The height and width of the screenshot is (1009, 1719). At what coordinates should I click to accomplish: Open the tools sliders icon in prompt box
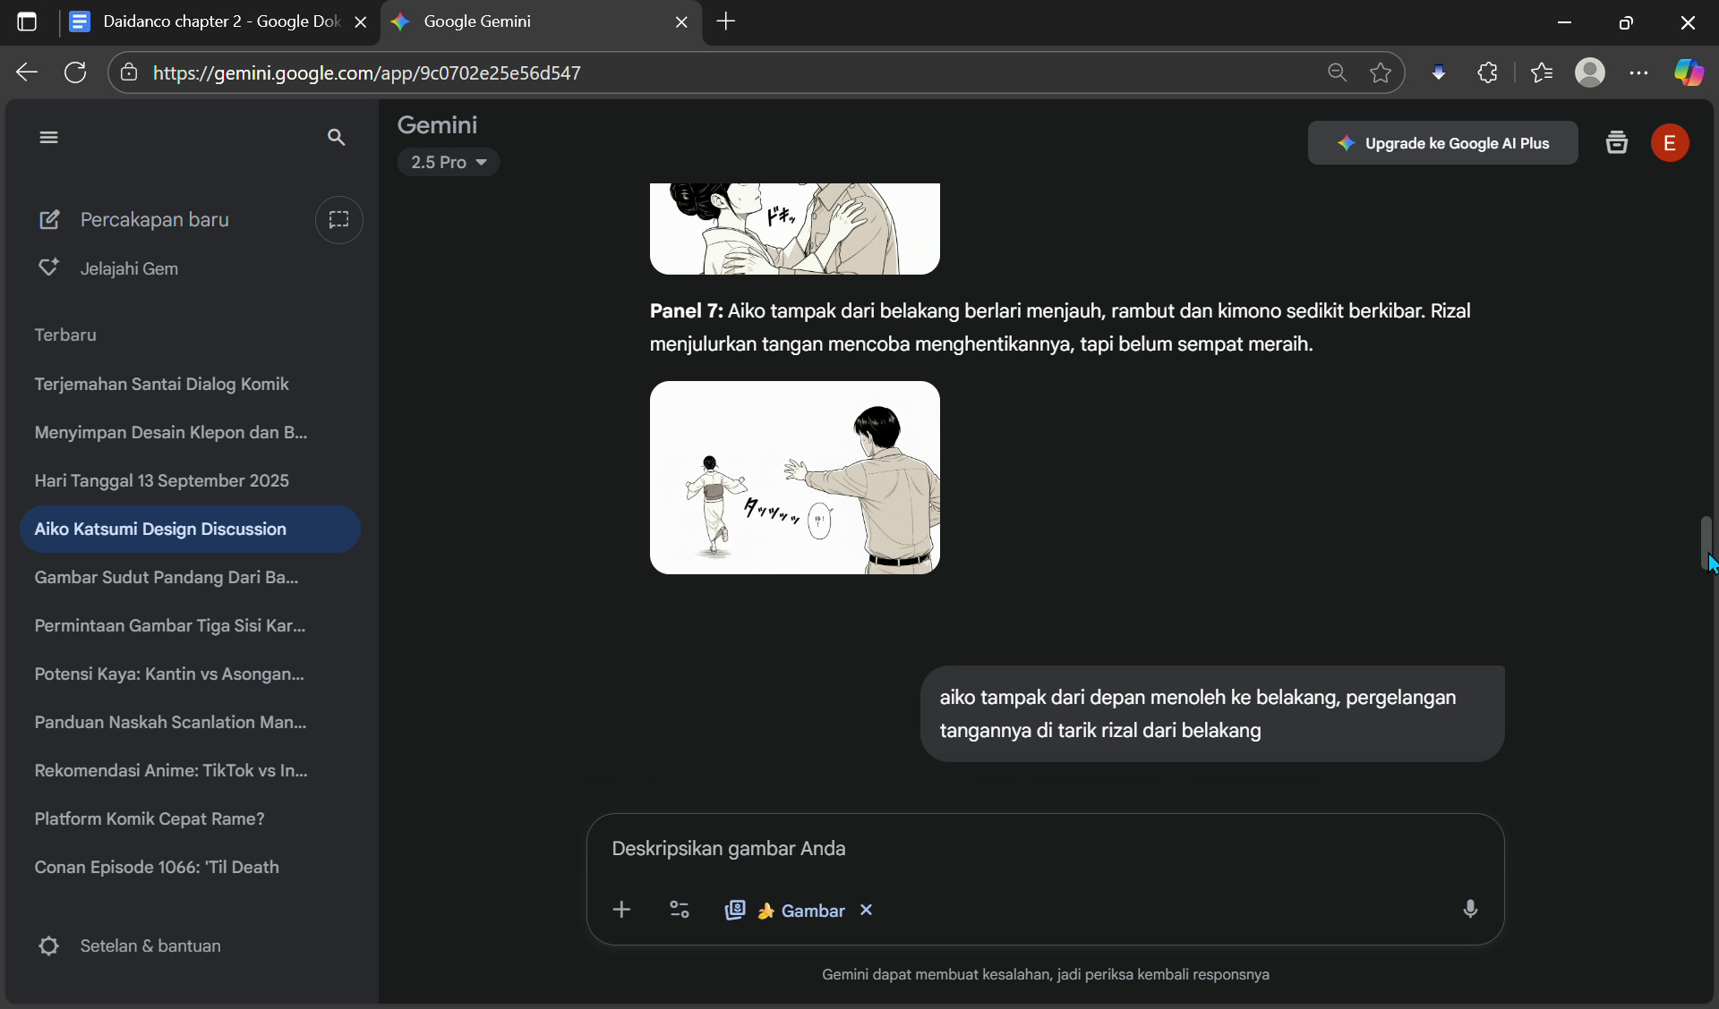(680, 910)
